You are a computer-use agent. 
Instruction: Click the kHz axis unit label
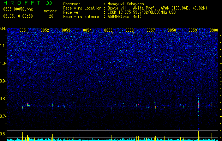(3, 29)
